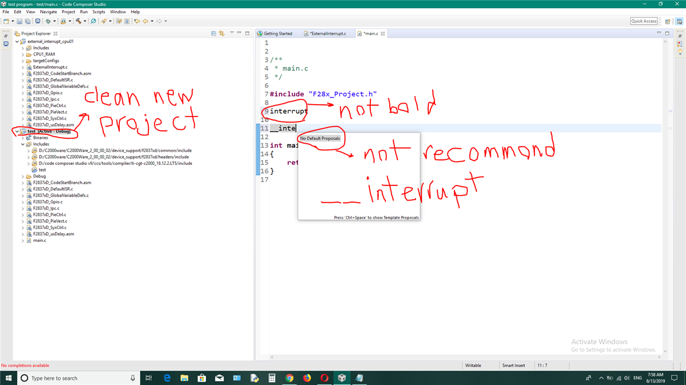Expand Binaries under test project
Viewport: 686px width, 385px height.
pyautogui.click(x=23, y=138)
